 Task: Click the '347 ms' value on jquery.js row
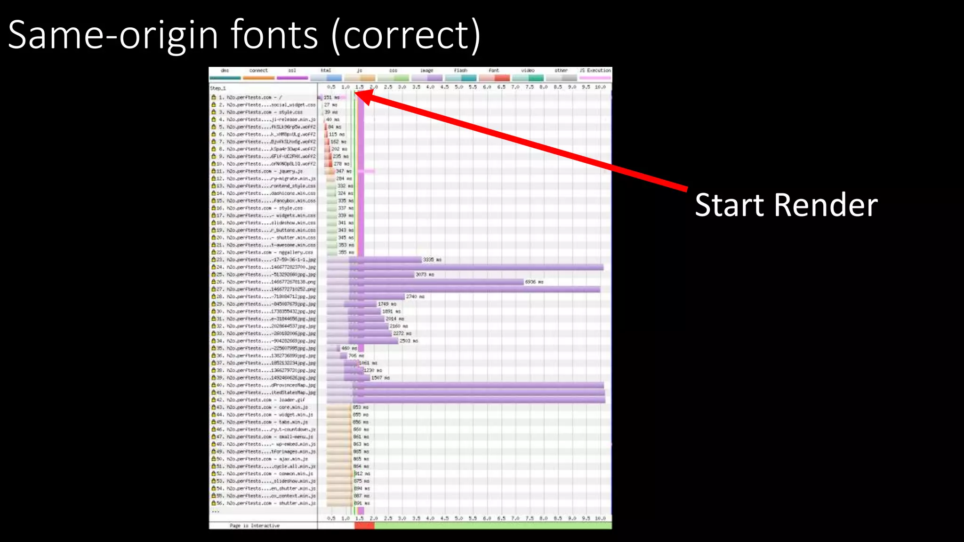[344, 171]
